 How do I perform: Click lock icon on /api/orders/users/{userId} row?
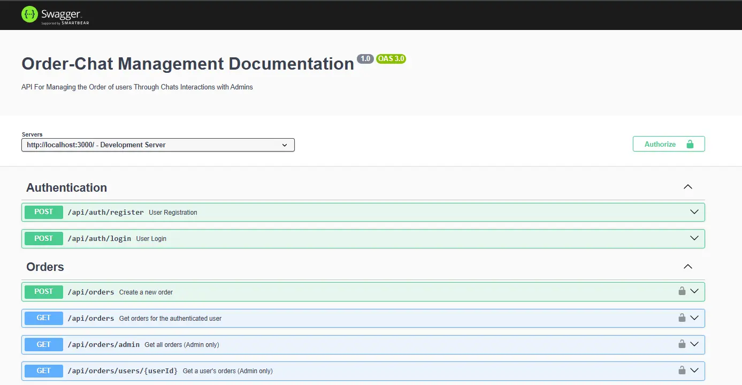[x=682, y=370]
